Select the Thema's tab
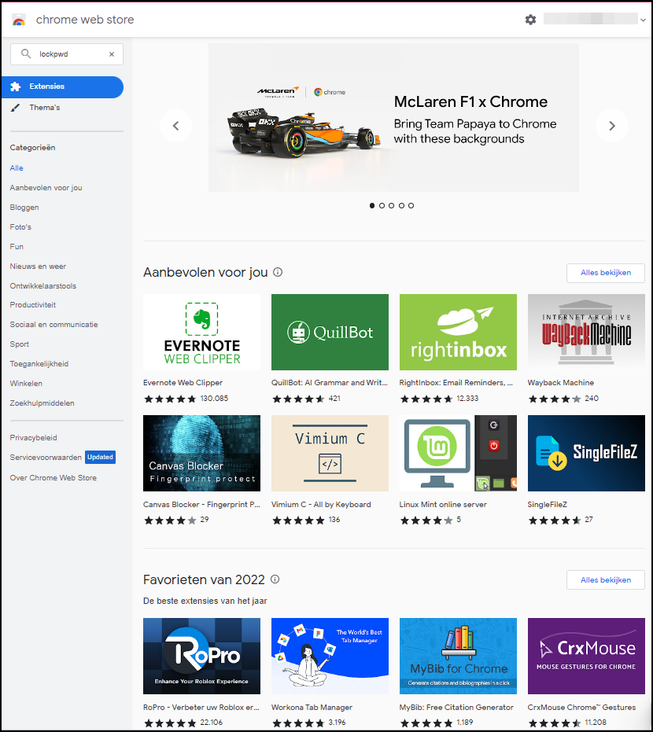 44,108
